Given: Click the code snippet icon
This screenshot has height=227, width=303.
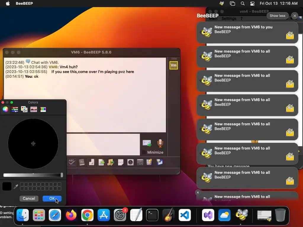Looking at the screenshot, I should pyautogui.click(x=121, y=162).
